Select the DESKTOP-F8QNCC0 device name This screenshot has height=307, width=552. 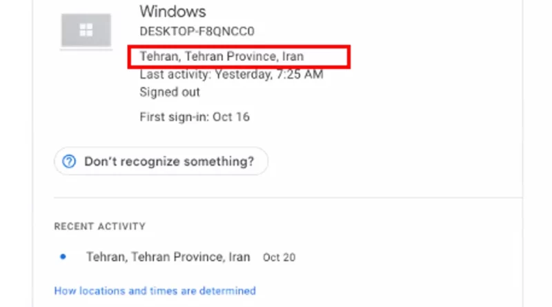(197, 31)
